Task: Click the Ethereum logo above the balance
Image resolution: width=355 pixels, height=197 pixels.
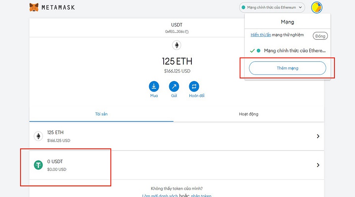Action: [177, 45]
